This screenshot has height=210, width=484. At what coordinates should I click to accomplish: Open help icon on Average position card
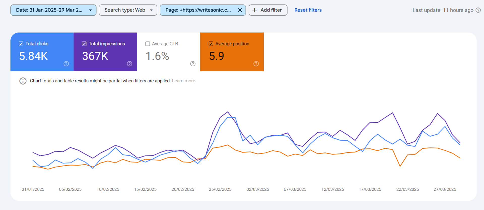click(x=256, y=64)
